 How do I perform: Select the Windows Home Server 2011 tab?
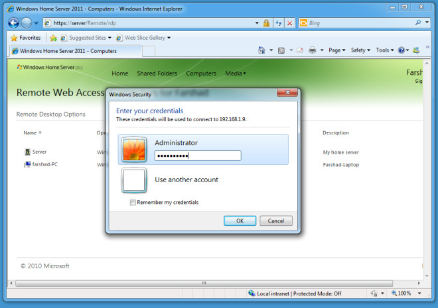(76, 51)
